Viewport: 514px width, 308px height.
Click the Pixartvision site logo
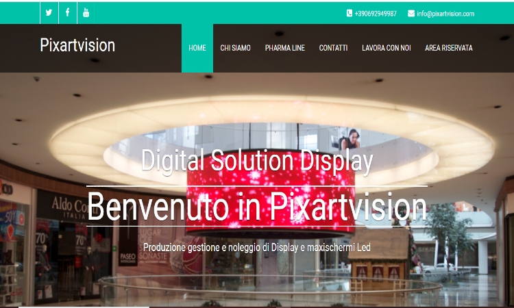pos(77,45)
